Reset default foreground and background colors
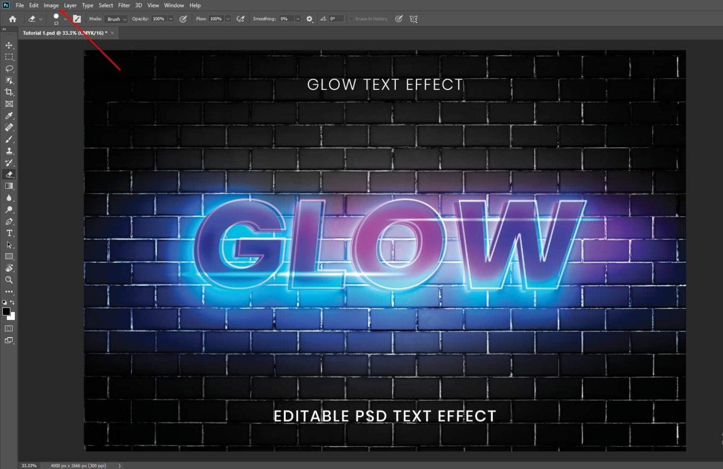This screenshot has width=723, height=469. (x=5, y=302)
